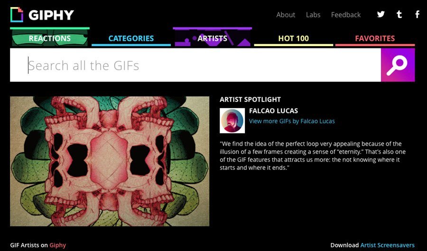The height and width of the screenshot is (251, 427).
Task: Open the Categories tab
Action: pyautogui.click(x=131, y=38)
